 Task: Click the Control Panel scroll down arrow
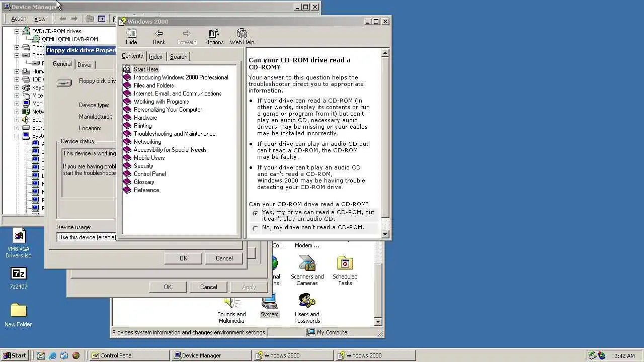point(378,322)
